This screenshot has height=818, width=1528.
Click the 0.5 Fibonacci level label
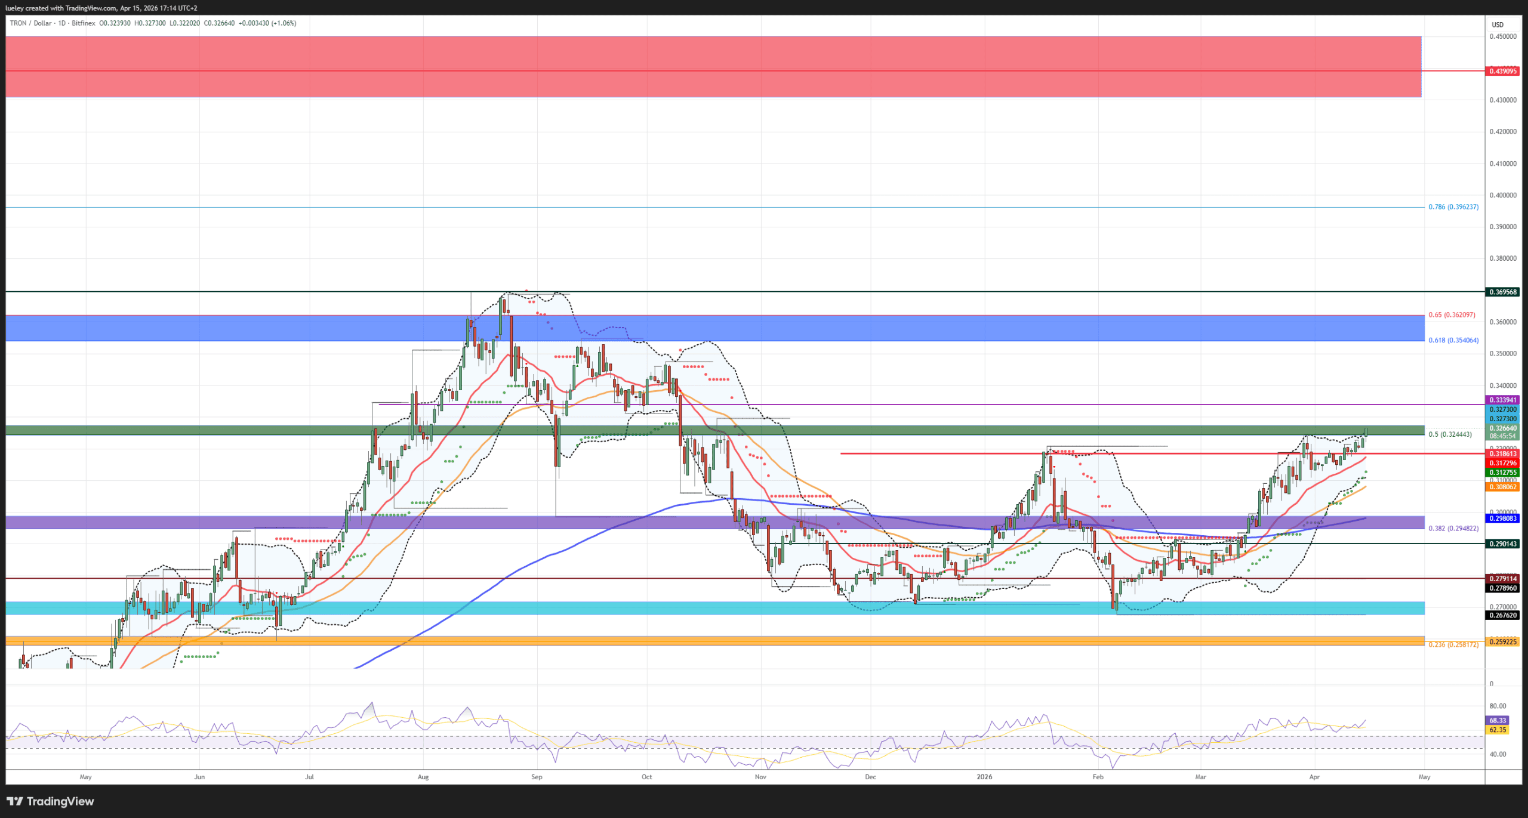click(1449, 434)
